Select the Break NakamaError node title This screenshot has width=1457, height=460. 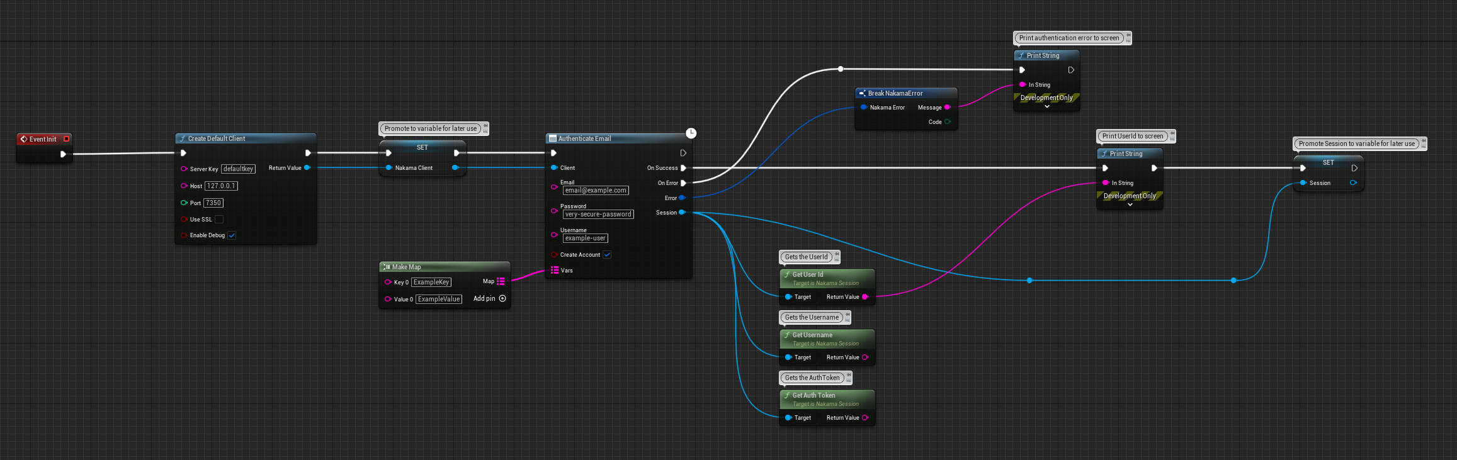[x=895, y=93]
